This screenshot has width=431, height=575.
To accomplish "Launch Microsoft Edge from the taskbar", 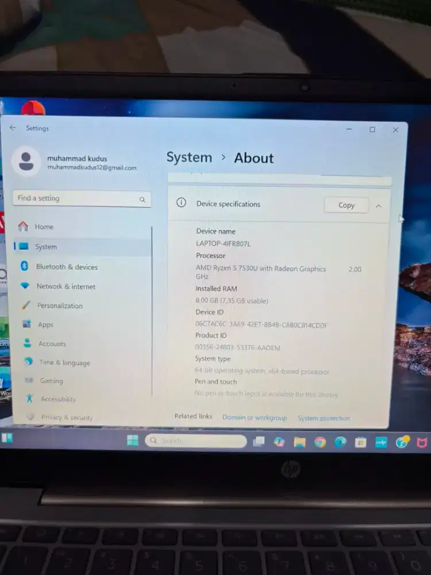I will [x=340, y=443].
